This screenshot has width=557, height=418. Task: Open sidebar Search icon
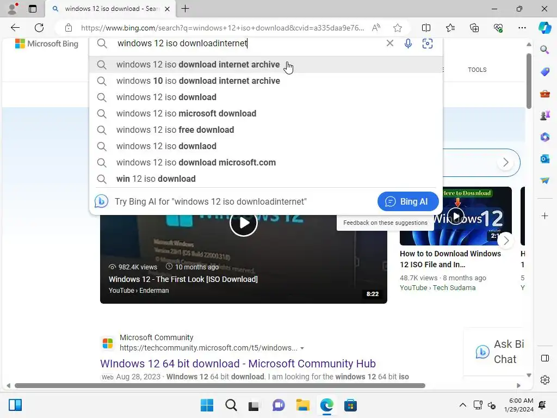(x=544, y=50)
